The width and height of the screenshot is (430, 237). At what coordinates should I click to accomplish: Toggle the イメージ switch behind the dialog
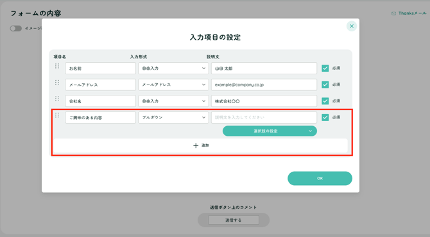(x=15, y=28)
